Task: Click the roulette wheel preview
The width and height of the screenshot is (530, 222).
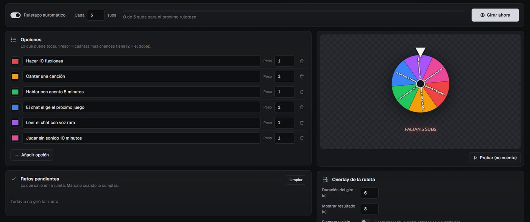Action: pos(420,84)
